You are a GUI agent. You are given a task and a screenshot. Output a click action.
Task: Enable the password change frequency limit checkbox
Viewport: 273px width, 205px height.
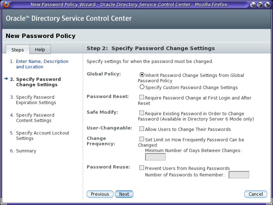coord(142,139)
